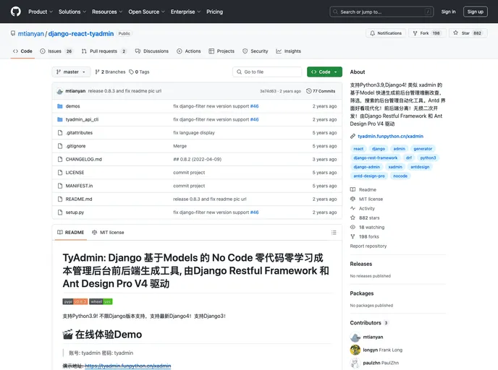The height and width of the screenshot is (370, 498).
Task: Click the wheel yes badge
Action: click(101, 301)
